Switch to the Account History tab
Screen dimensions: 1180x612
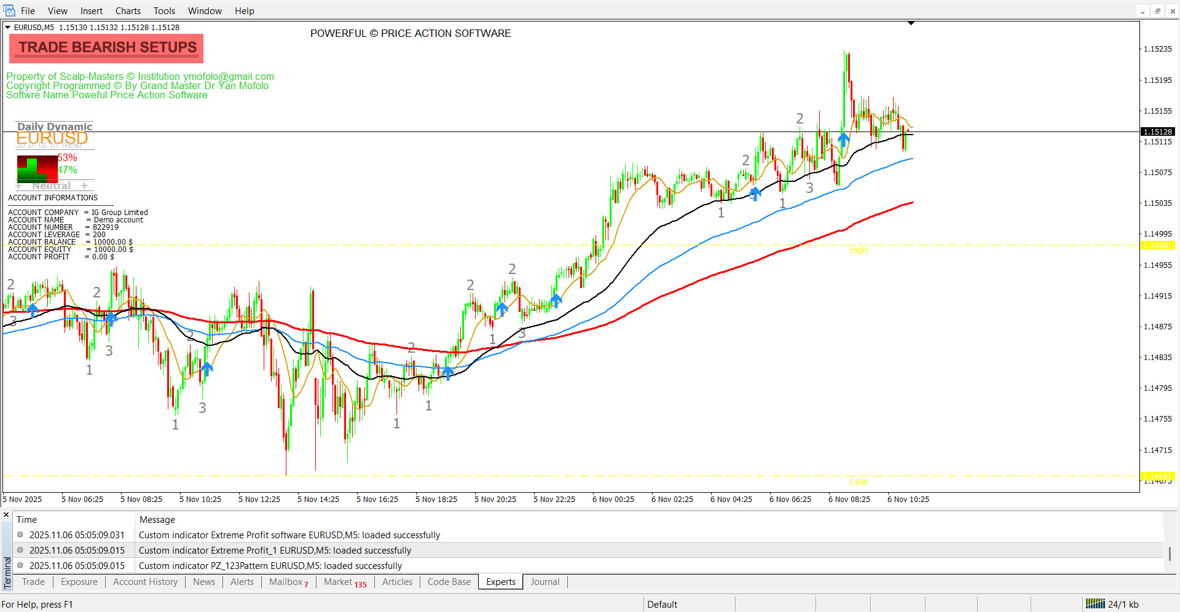[x=145, y=582]
